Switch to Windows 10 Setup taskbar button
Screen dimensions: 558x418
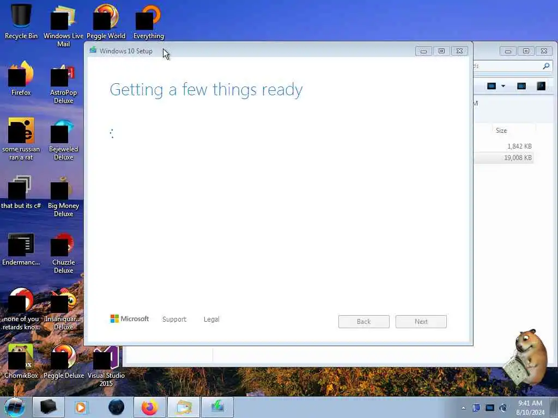[217, 407]
